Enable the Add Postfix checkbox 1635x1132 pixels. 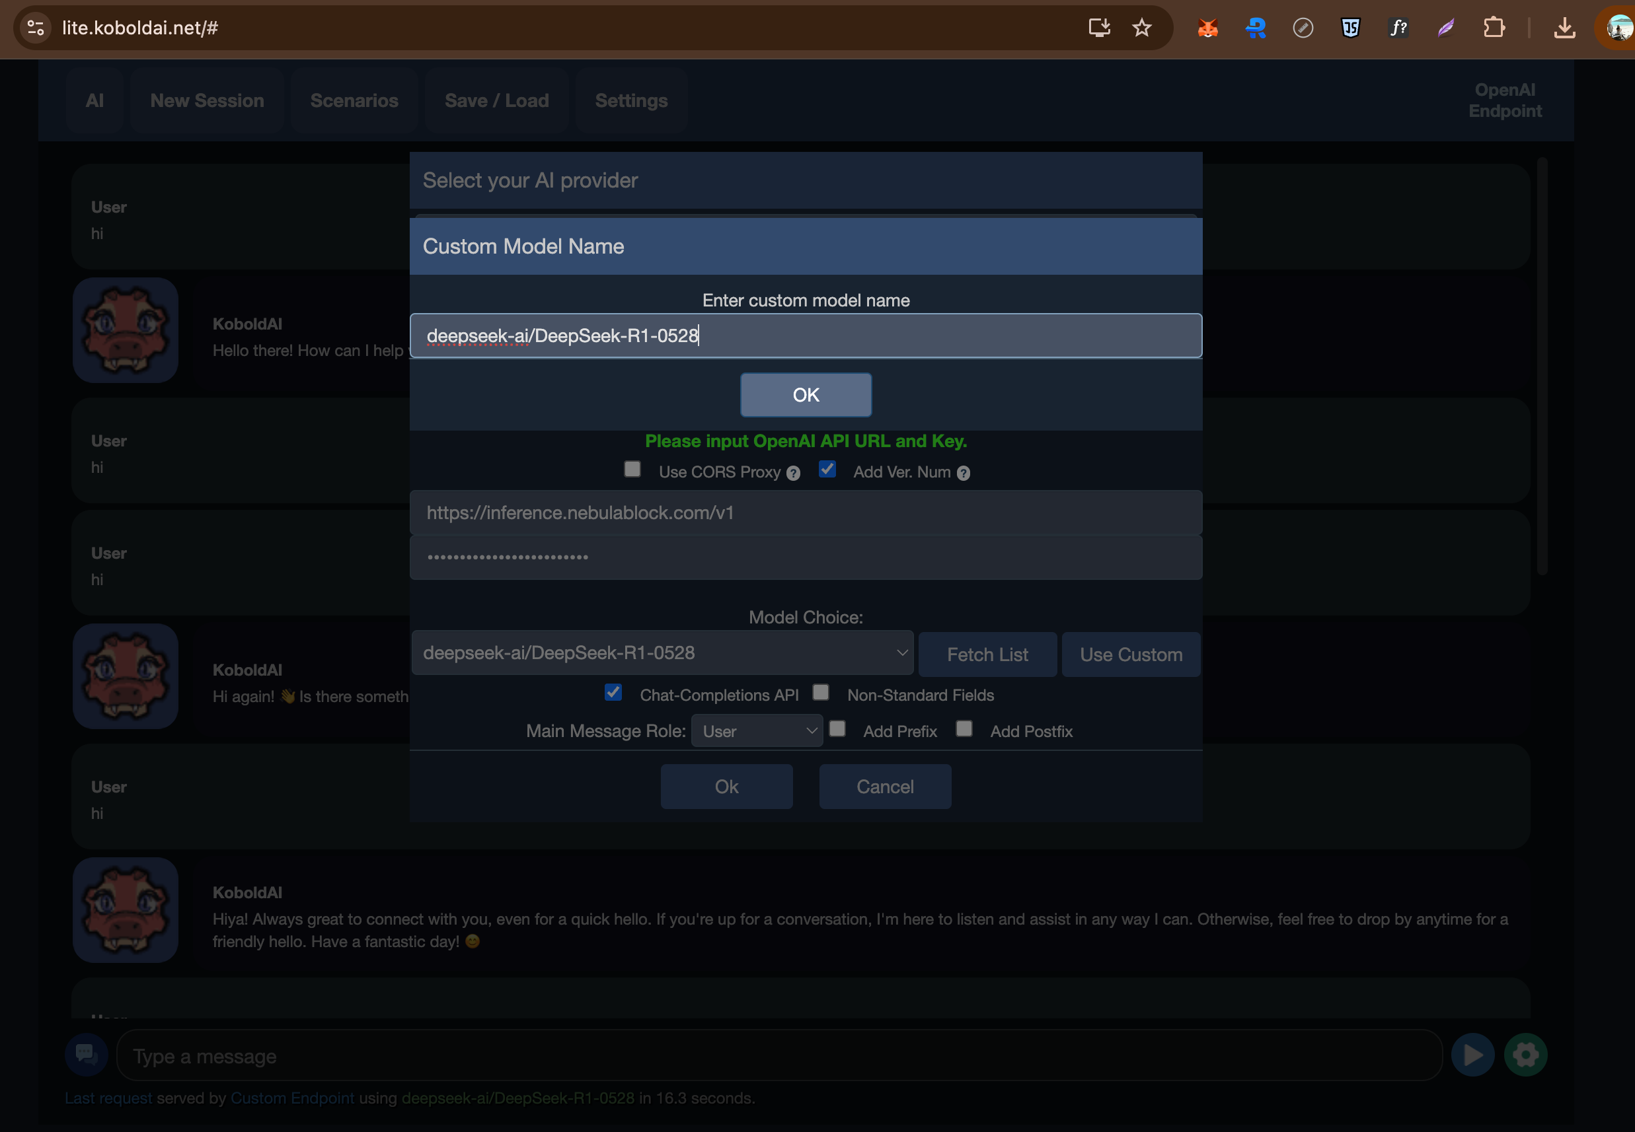pos(964,728)
